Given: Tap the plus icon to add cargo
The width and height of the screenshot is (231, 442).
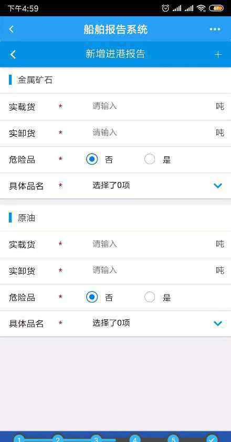Looking at the screenshot, I should (x=218, y=54).
